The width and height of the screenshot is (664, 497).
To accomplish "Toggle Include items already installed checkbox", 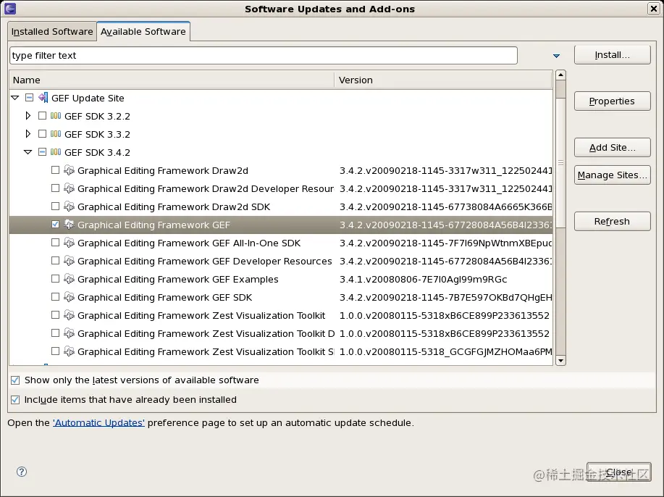I will coord(15,399).
